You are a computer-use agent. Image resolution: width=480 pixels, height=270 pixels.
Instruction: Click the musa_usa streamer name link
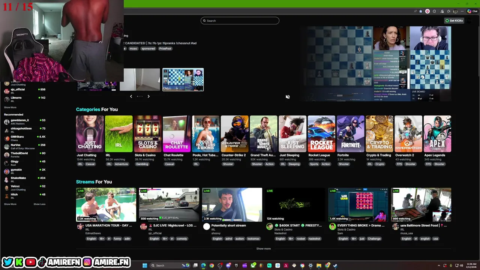pyautogui.click(x=406, y=233)
